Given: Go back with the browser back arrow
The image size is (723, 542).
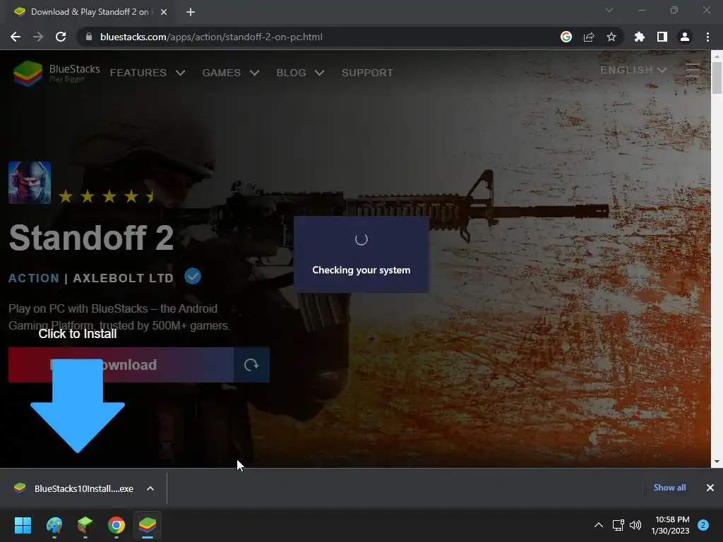Looking at the screenshot, I should pyautogui.click(x=16, y=37).
